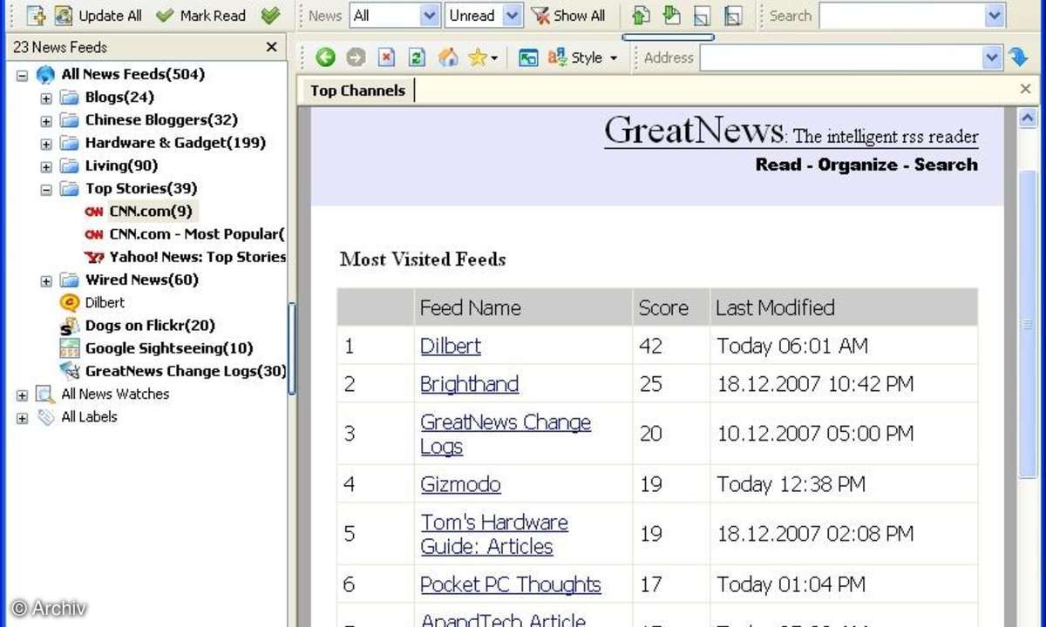Click in the Address input field
The image size is (1046, 627).
coord(841,57)
